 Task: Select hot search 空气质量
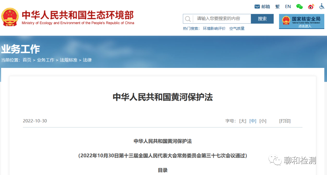click(x=237, y=29)
